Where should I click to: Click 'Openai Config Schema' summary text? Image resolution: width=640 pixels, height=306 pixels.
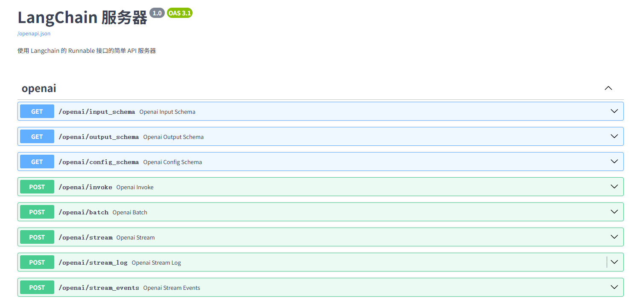click(x=172, y=162)
